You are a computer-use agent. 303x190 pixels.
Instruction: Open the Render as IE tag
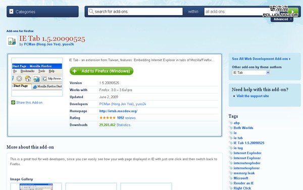[x=243, y=183]
